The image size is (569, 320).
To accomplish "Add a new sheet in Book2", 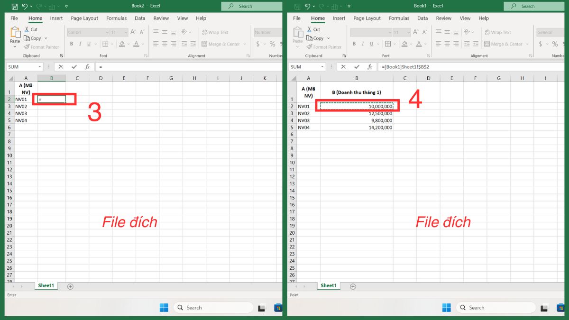I will 70,286.
